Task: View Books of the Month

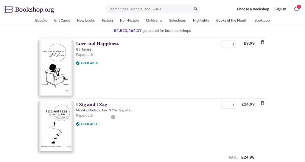Action: tap(232, 21)
